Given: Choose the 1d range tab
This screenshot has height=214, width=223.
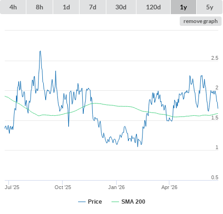Looking at the screenshot, I should (x=66, y=7).
